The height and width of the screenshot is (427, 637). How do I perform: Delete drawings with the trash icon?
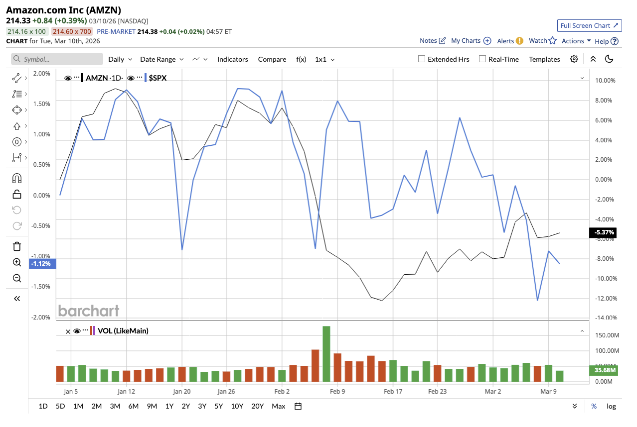(16, 246)
